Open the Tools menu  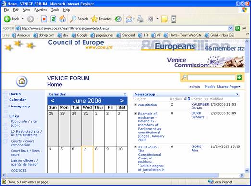pyautogui.click(x=55, y=10)
